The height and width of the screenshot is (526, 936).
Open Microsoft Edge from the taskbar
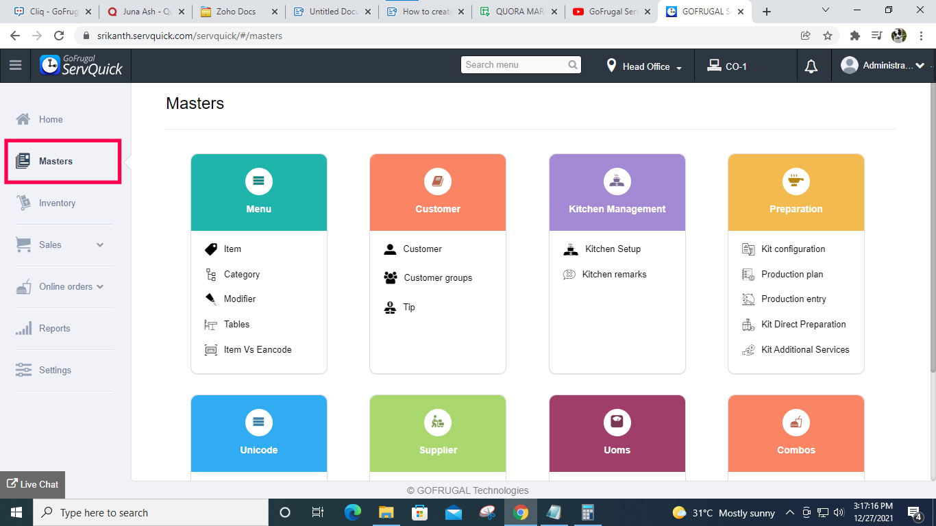click(x=353, y=512)
